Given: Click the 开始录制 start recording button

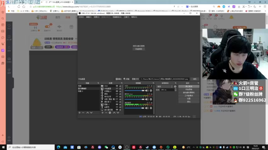Looking at the screenshot, I should coord(189,89).
